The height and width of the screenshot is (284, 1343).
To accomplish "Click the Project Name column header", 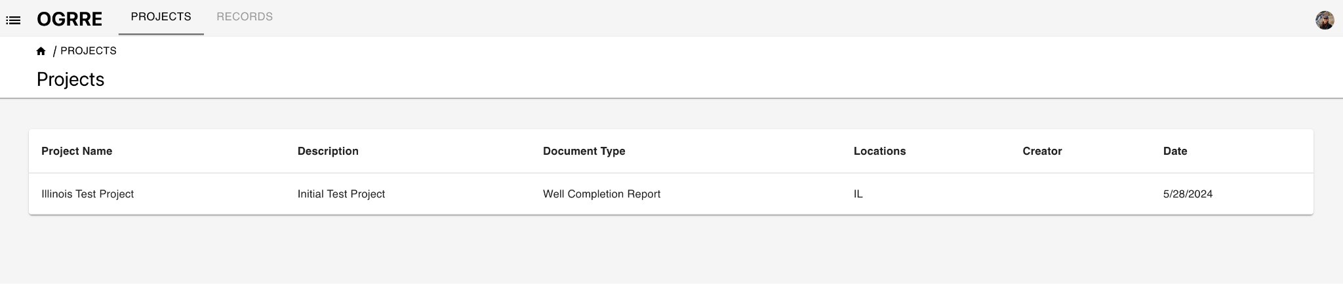I will tap(77, 152).
